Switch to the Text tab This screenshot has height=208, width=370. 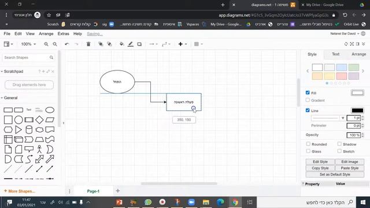point(335,54)
